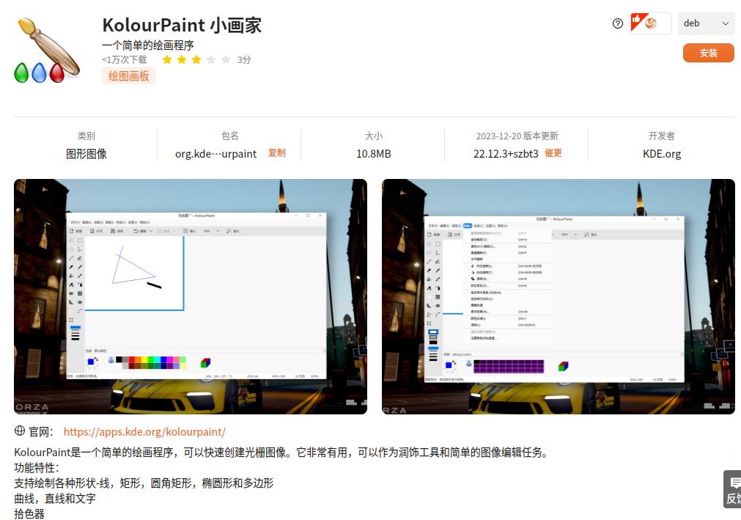741x520 pixels.
Task: Click the thumbs-up recommended badge with deepin logo
Action: [x=650, y=23]
